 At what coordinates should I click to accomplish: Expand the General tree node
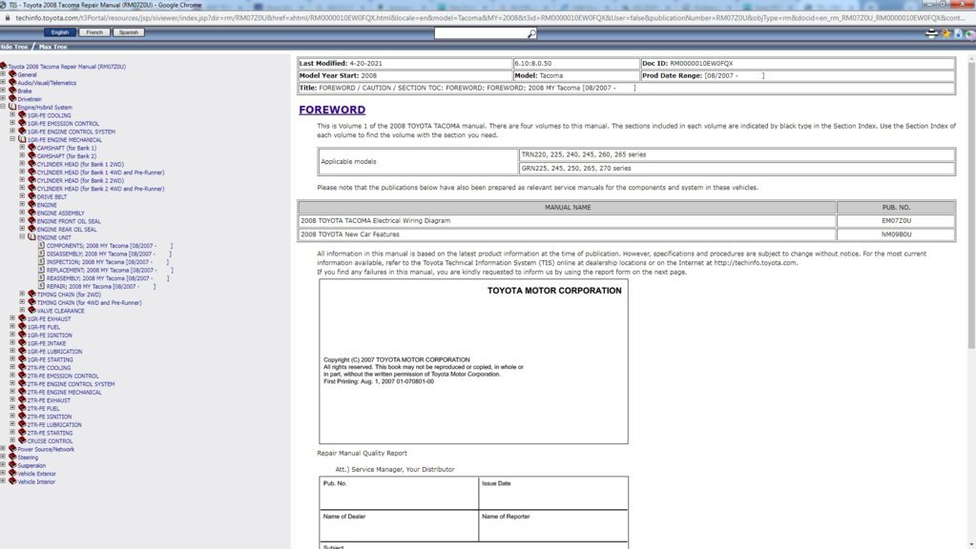[x=3, y=74]
